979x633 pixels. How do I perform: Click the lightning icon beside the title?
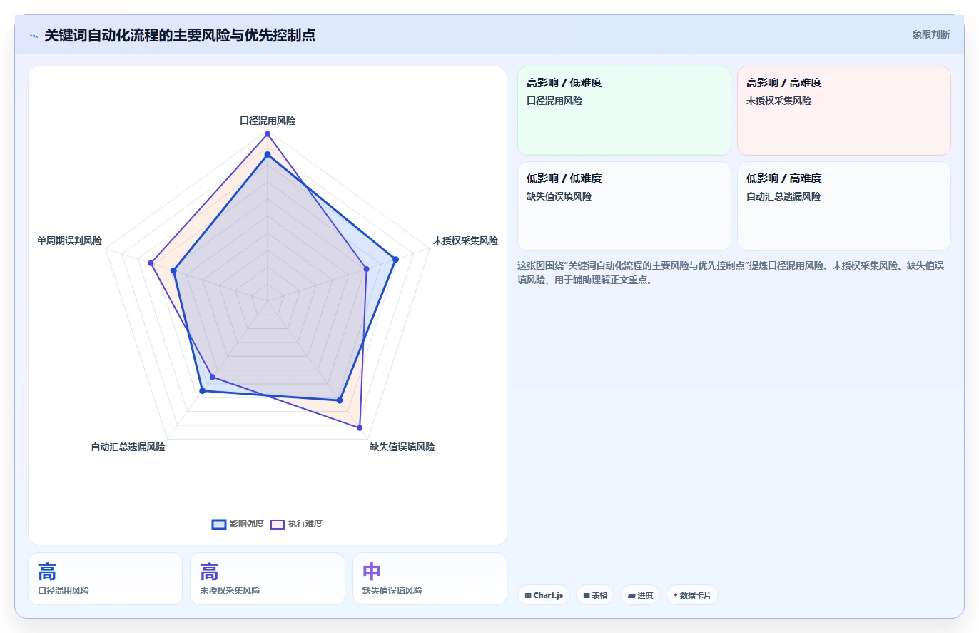(34, 35)
